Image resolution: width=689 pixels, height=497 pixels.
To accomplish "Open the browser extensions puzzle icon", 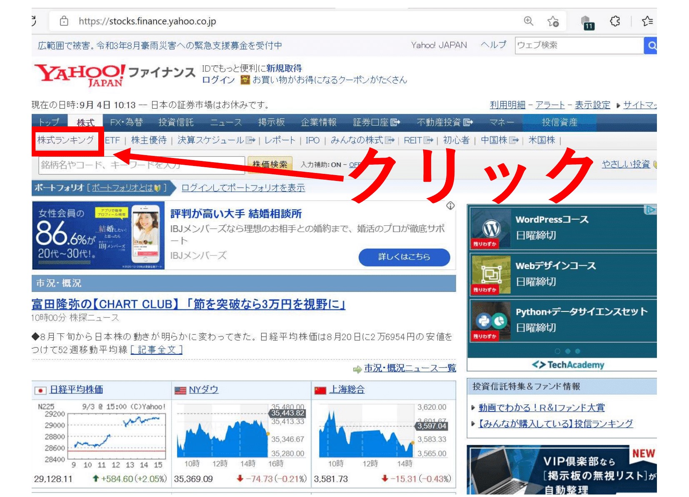I will click(x=615, y=21).
